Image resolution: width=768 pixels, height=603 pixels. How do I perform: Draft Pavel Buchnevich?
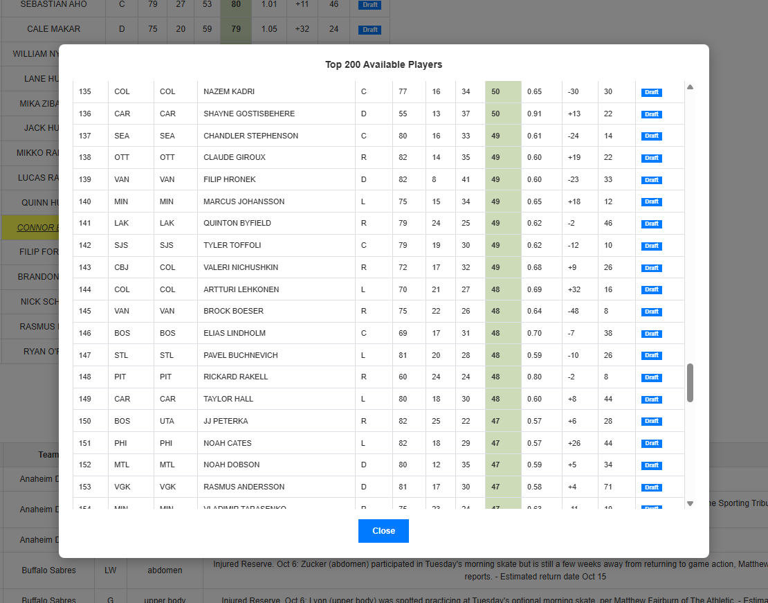click(x=652, y=355)
